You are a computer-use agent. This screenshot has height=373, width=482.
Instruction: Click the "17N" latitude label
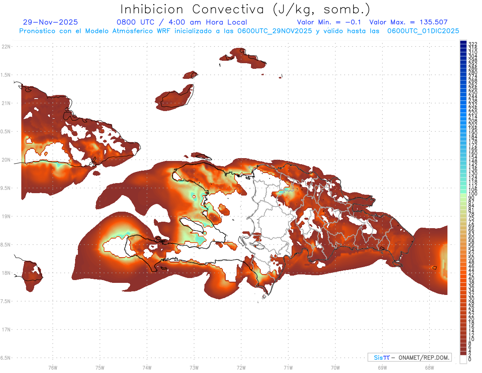click(6, 329)
